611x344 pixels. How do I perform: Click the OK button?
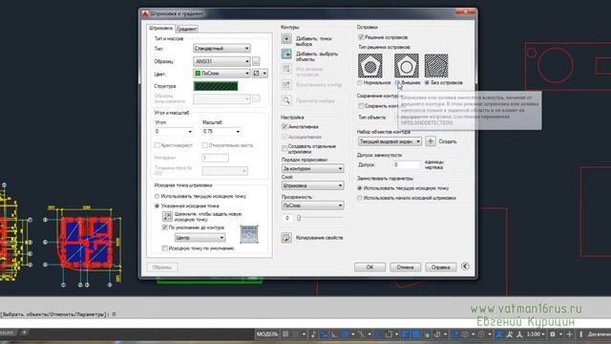point(369,268)
